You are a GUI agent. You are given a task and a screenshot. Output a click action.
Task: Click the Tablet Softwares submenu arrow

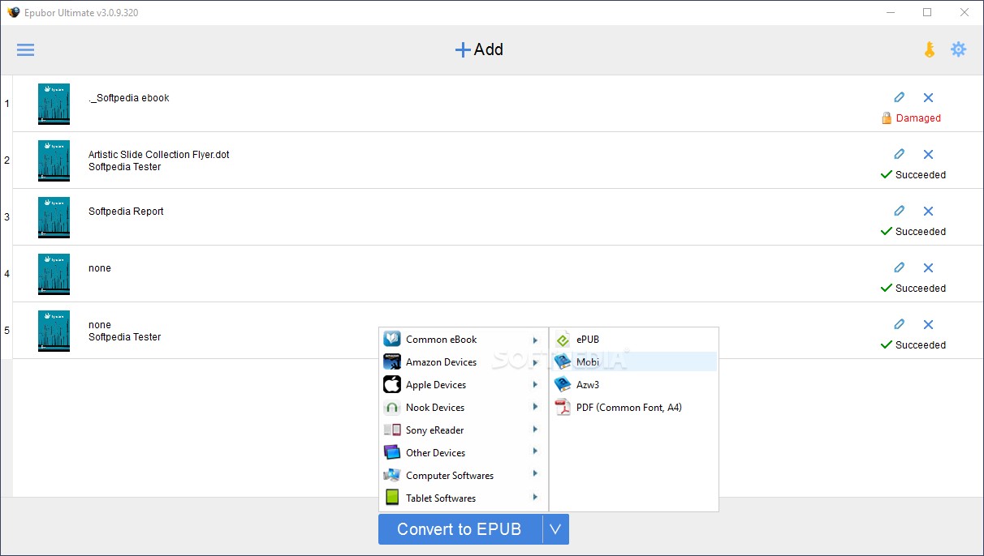pyautogui.click(x=535, y=498)
